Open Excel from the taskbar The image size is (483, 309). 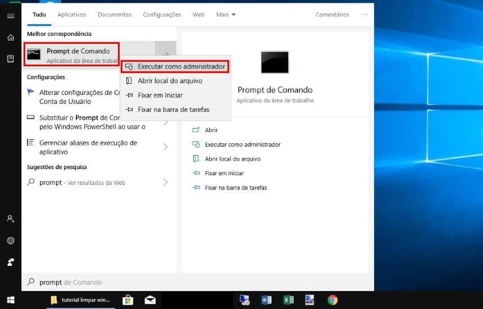pyautogui.click(x=288, y=300)
